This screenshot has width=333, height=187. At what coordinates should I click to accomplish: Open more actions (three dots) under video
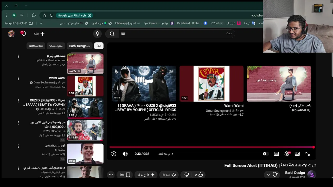(x=111, y=175)
